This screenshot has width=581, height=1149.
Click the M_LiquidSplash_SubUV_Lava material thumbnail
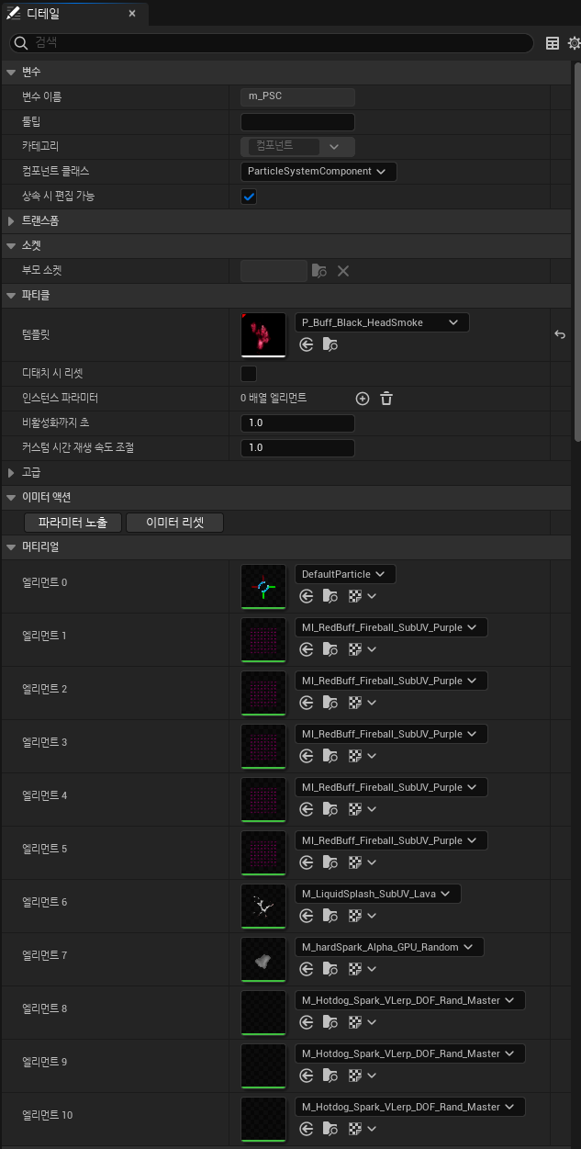click(x=263, y=907)
